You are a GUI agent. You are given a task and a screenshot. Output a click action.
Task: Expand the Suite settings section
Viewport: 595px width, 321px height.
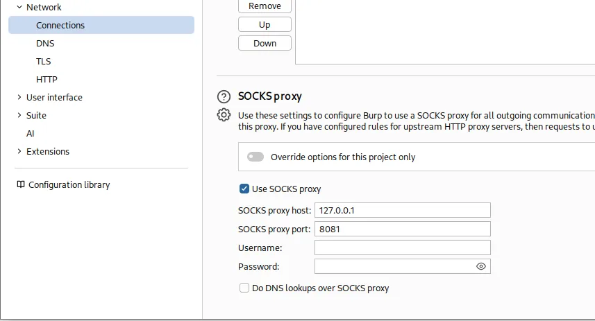tap(19, 115)
